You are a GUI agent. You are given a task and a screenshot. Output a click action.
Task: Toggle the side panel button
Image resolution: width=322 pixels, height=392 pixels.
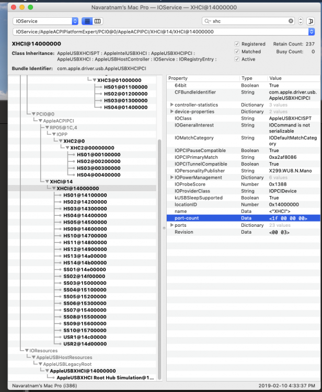pos(310,21)
